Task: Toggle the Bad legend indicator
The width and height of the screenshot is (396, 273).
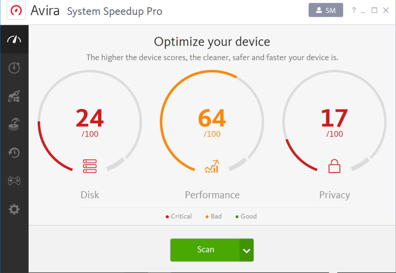Action: pyautogui.click(x=213, y=216)
